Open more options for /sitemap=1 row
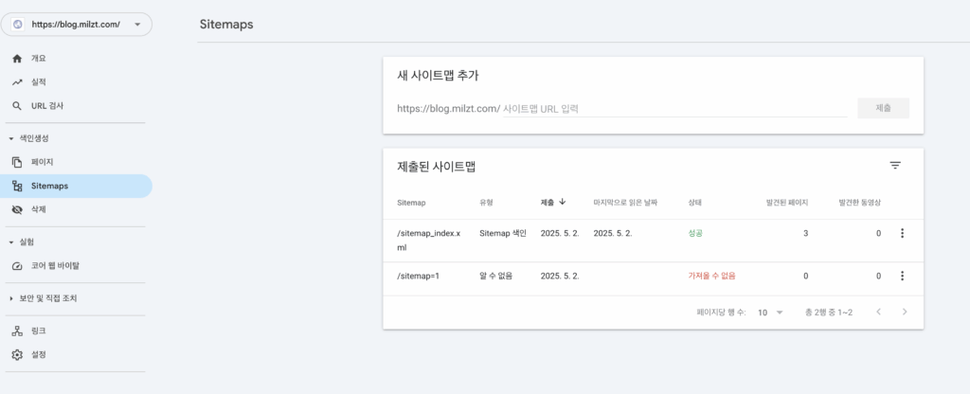970x394 pixels. [x=902, y=276]
